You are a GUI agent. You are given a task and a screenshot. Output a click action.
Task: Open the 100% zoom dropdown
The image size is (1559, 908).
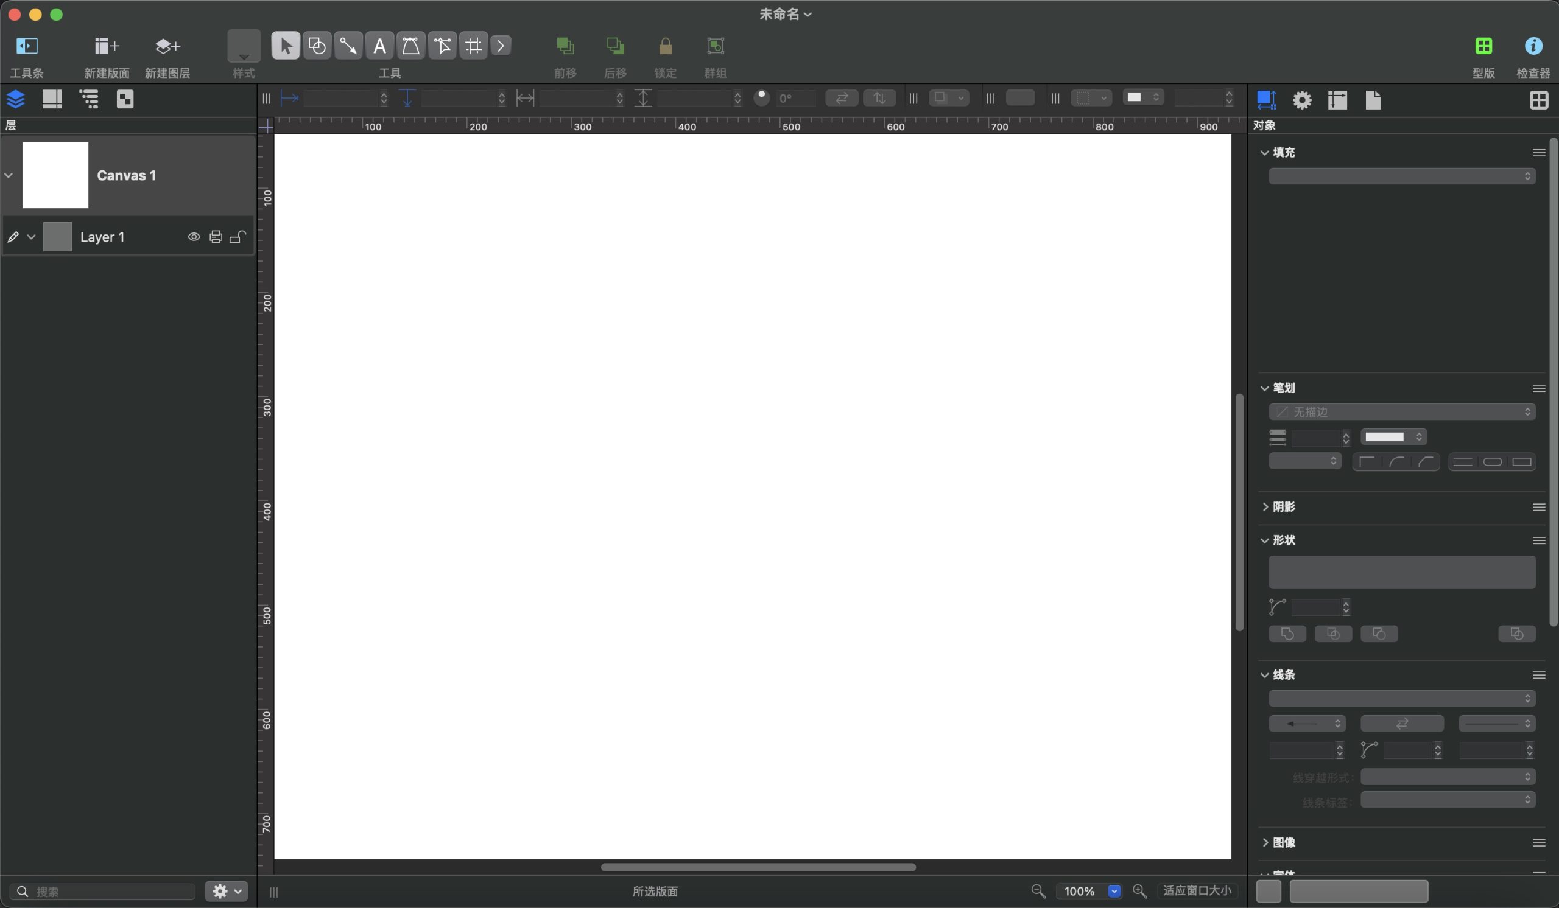(1114, 891)
